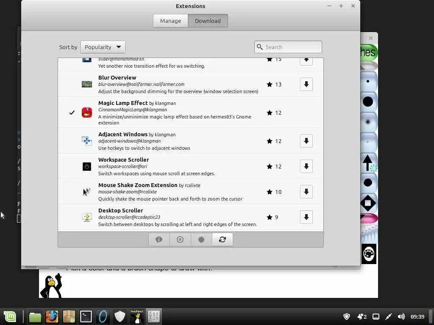Select the Workspace Scroller title
Screen dimensions: 434x325
(x=123, y=160)
